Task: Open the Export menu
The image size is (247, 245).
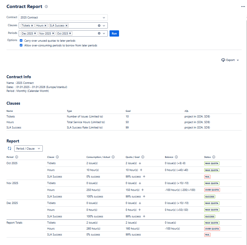Action: point(230,60)
